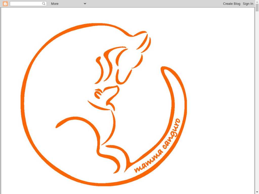Click empty navbar space left of Create Blog
Image resolution: width=259 pixels, height=194 pixels.
pos(152,4)
